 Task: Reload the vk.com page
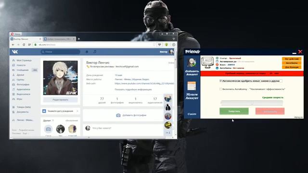click(x=24, y=45)
